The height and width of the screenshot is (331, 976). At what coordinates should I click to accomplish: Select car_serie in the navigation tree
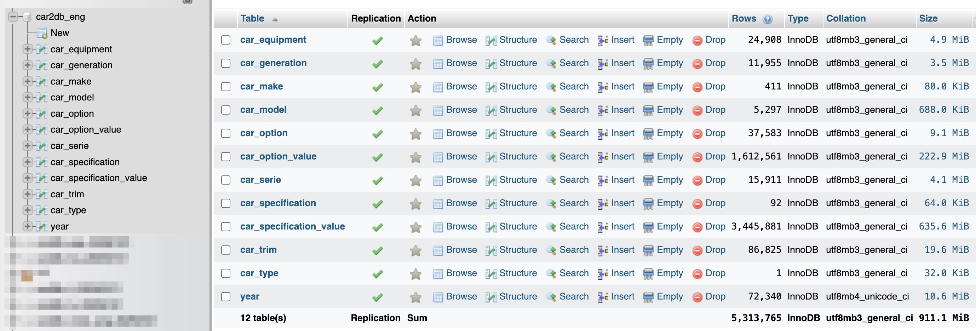click(x=70, y=146)
